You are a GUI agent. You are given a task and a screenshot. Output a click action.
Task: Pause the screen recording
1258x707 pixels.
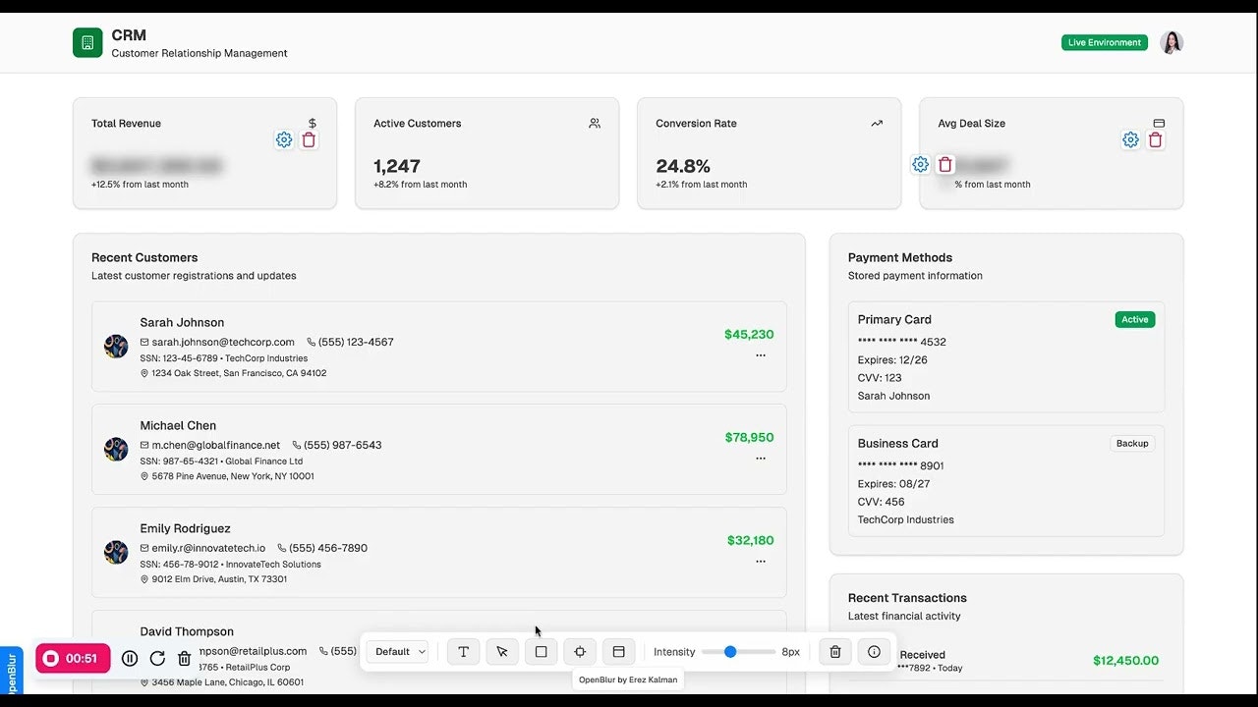tap(130, 659)
